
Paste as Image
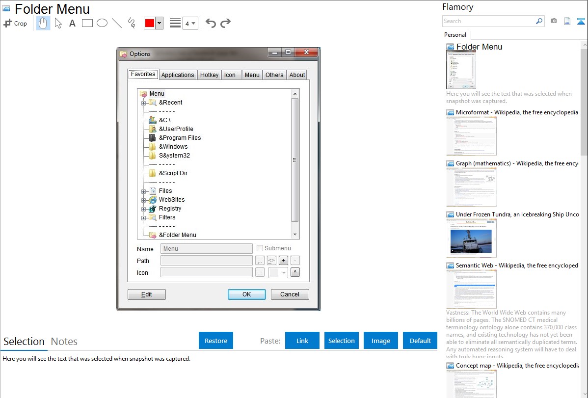click(380, 340)
